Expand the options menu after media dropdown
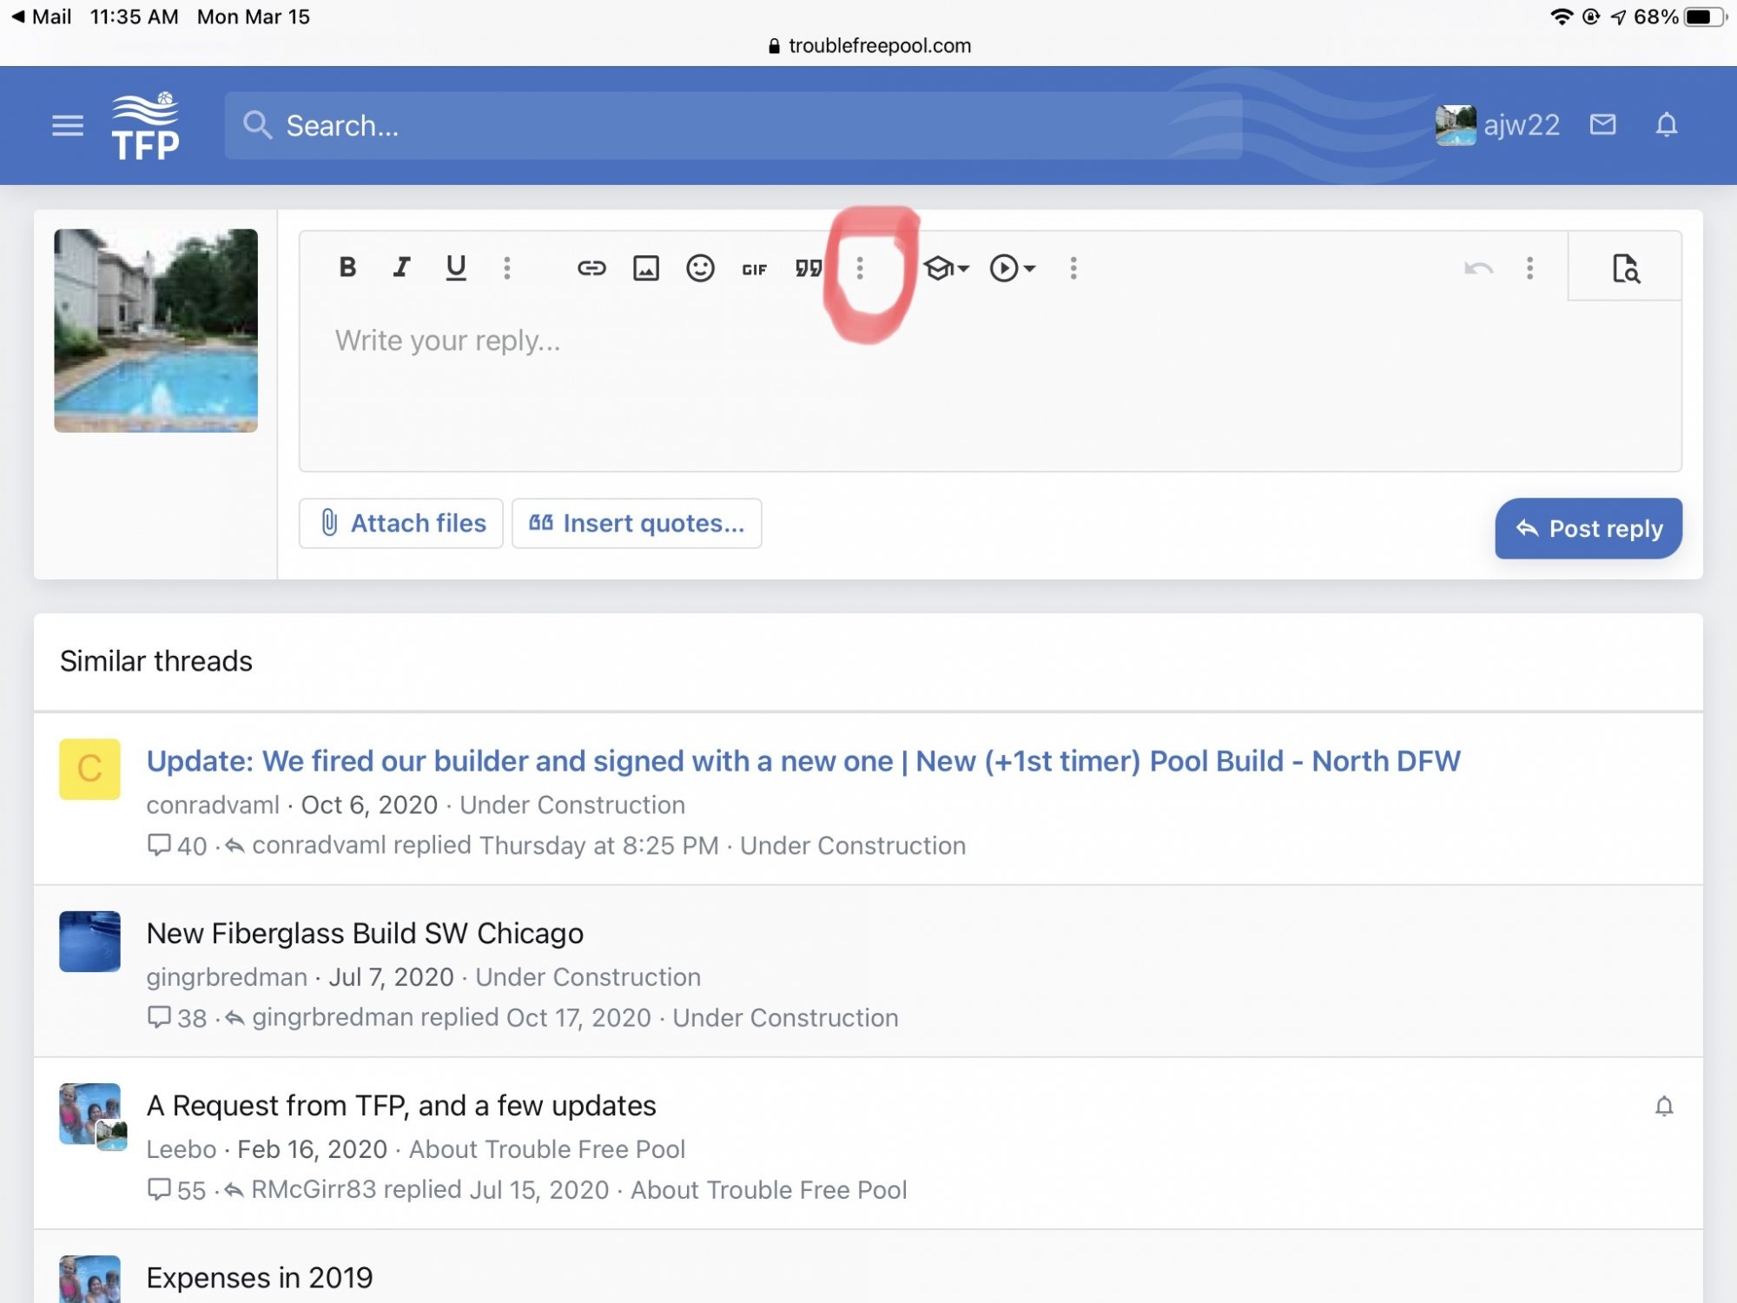Screen dimensions: 1737x1303 [x=1073, y=268]
